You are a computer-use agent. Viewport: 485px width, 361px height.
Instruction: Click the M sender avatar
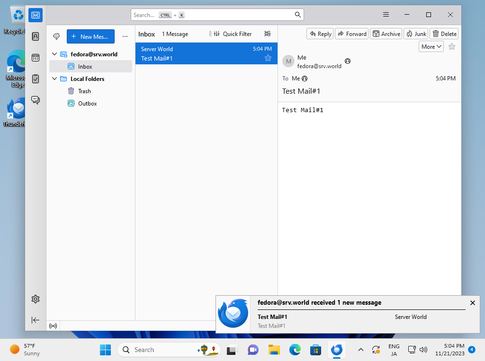click(x=288, y=61)
